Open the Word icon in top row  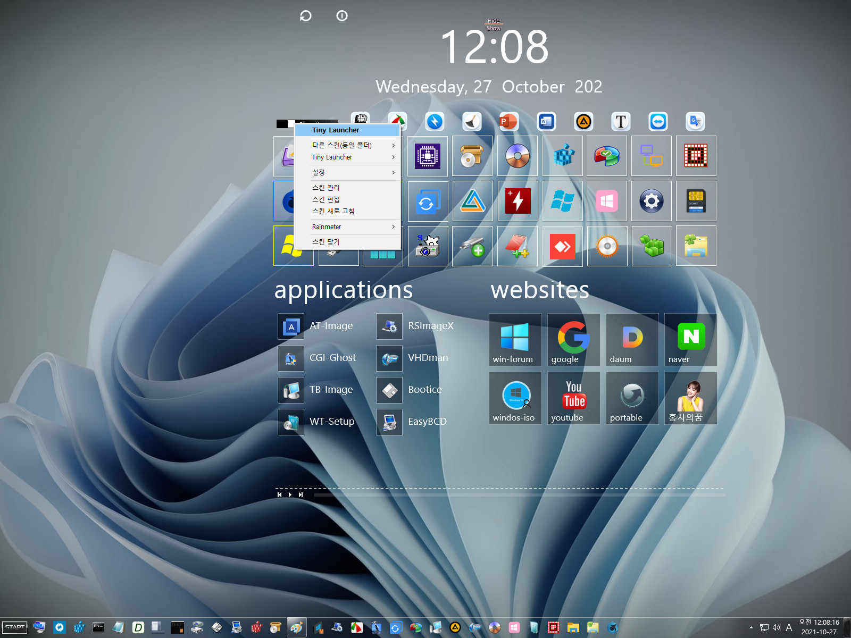coord(546,122)
